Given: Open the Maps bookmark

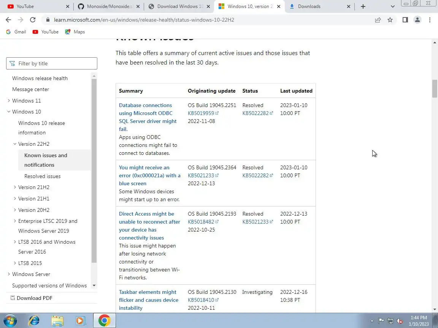Looking at the screenshot, I should [x=75, y=32].
